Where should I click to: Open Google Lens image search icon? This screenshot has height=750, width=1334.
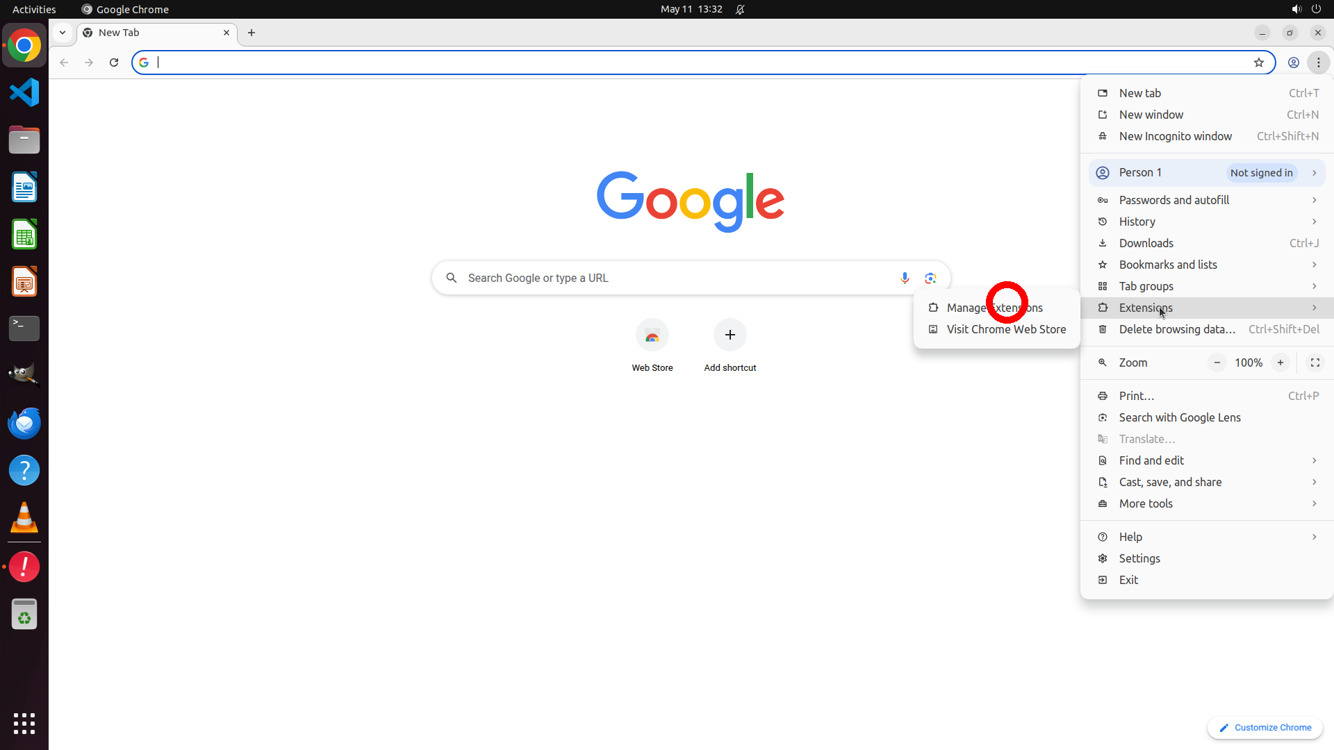(x=930, y=278)
